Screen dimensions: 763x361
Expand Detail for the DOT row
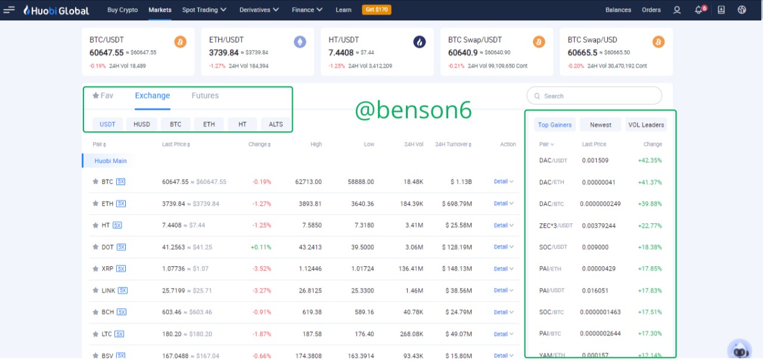(x=504, y=247)
